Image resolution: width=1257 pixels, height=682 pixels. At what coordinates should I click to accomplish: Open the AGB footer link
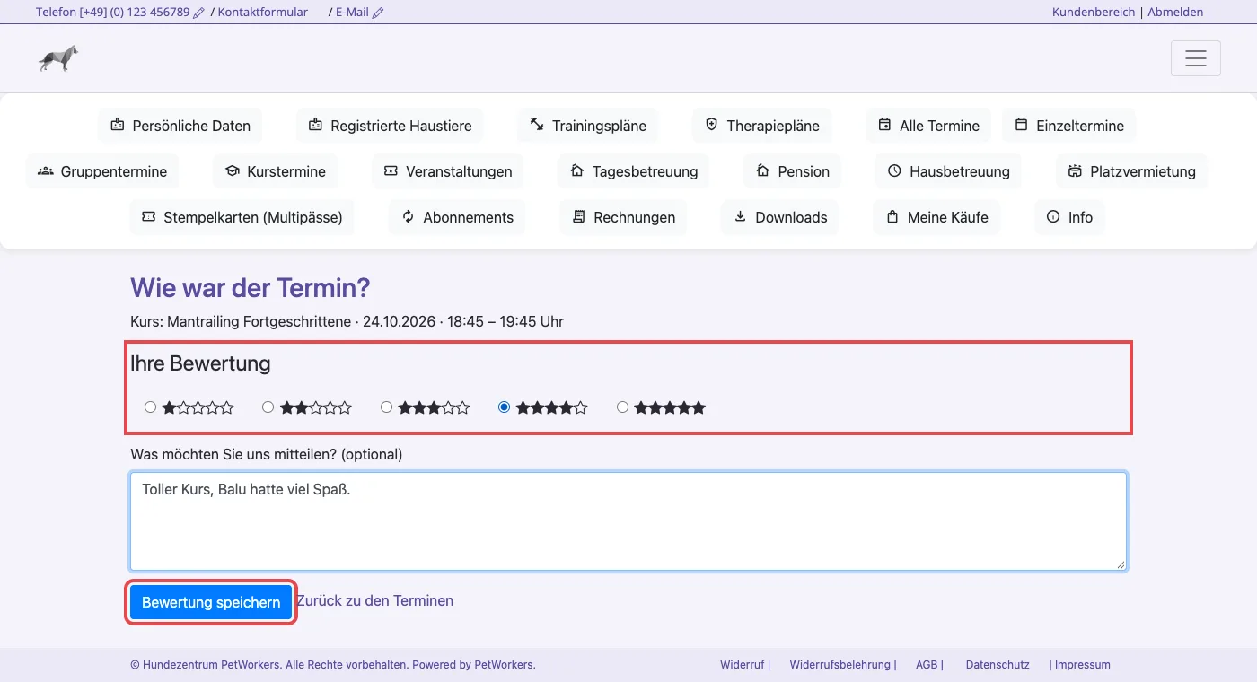[927, 665]
